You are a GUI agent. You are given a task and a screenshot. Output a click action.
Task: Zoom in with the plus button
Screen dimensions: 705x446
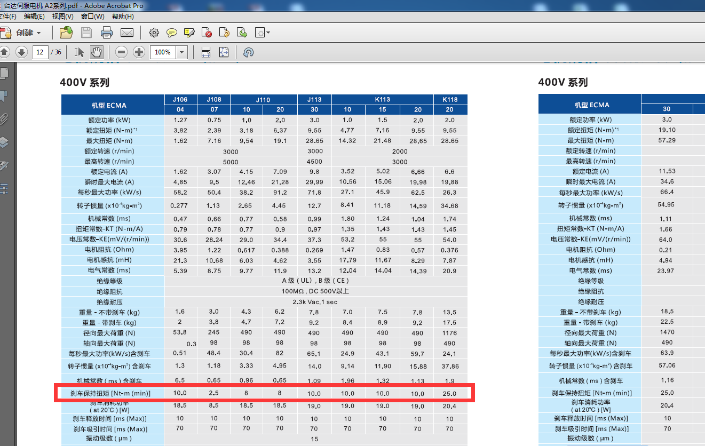(x=139, y=52)
